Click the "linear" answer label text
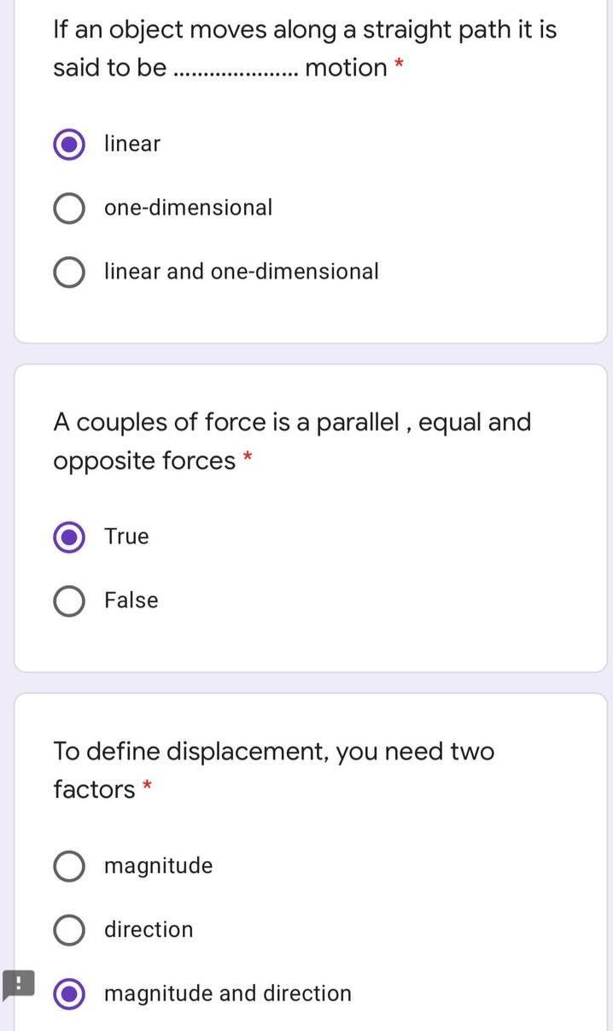 click(x=131, y=144)
